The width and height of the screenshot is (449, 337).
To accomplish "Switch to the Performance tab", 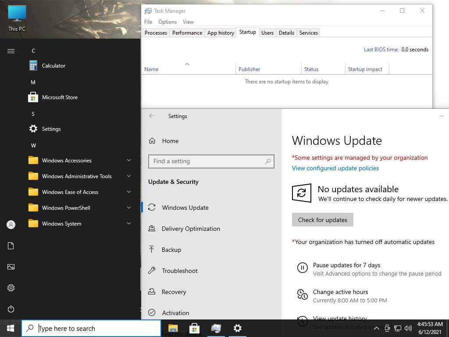I will (x=187, y=32).
